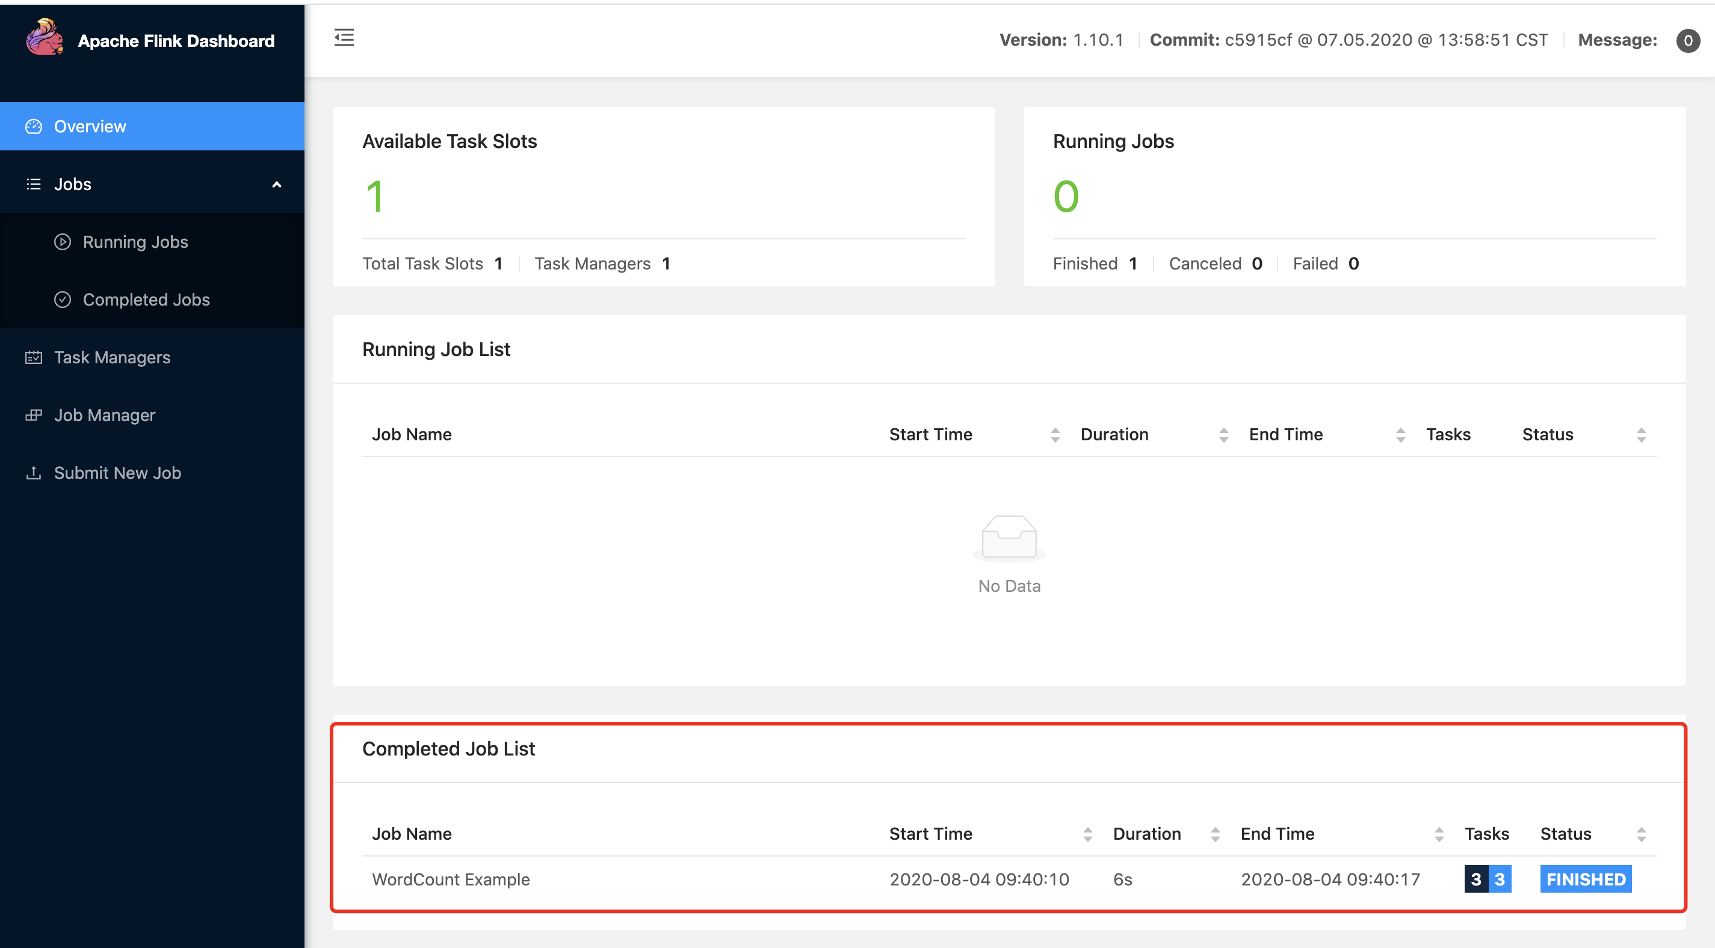The width and height of the screenshot is (1715, 948).
Task: Click the FINISHED status badge
Action: coord(1585,879)
